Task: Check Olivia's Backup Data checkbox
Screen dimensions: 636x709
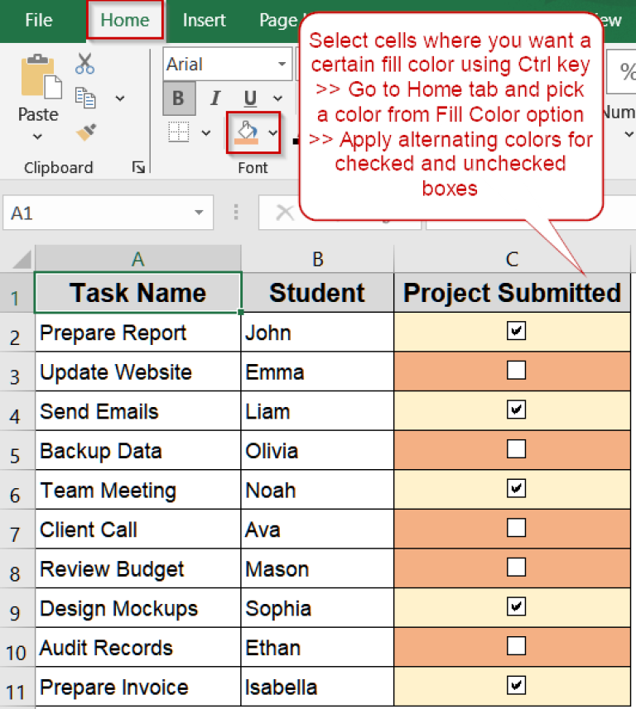Action: click(514, 449)
